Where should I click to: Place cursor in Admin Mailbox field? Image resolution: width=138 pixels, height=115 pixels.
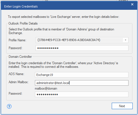(x=82, y=83)
